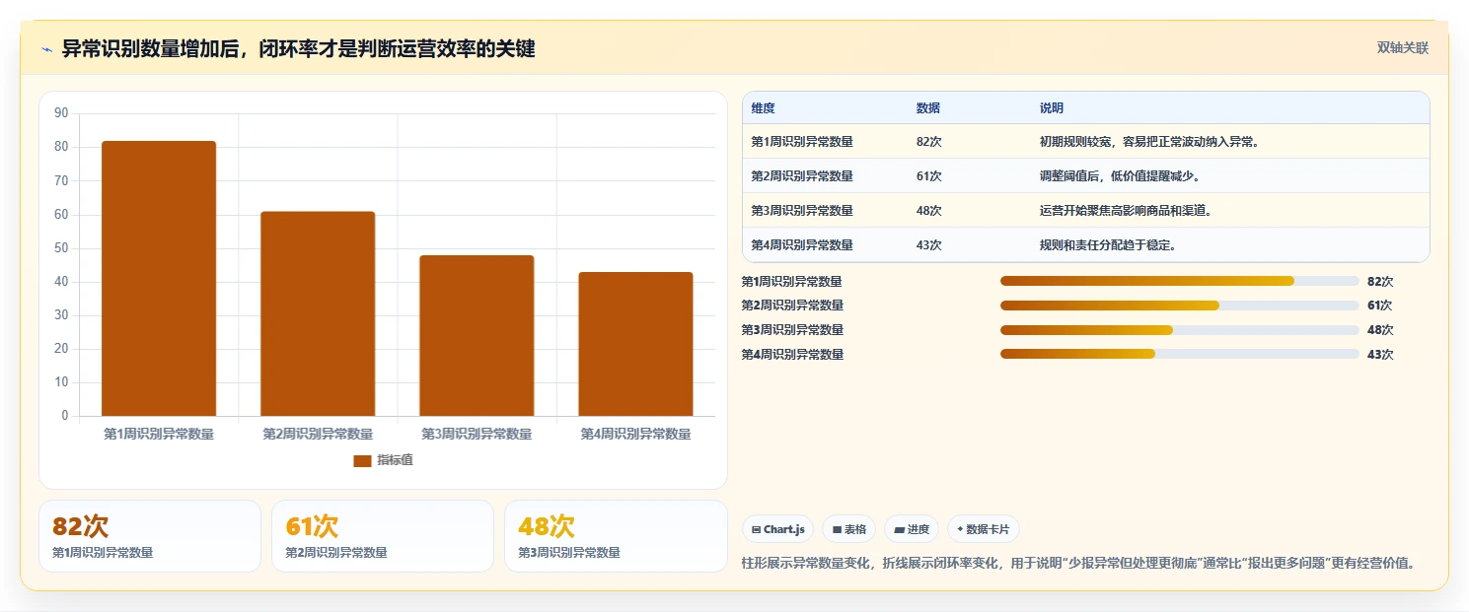Select table cell 第2周识别异常数量
The width and height of the screenshot is (1469, 612).
coord(802,176)
